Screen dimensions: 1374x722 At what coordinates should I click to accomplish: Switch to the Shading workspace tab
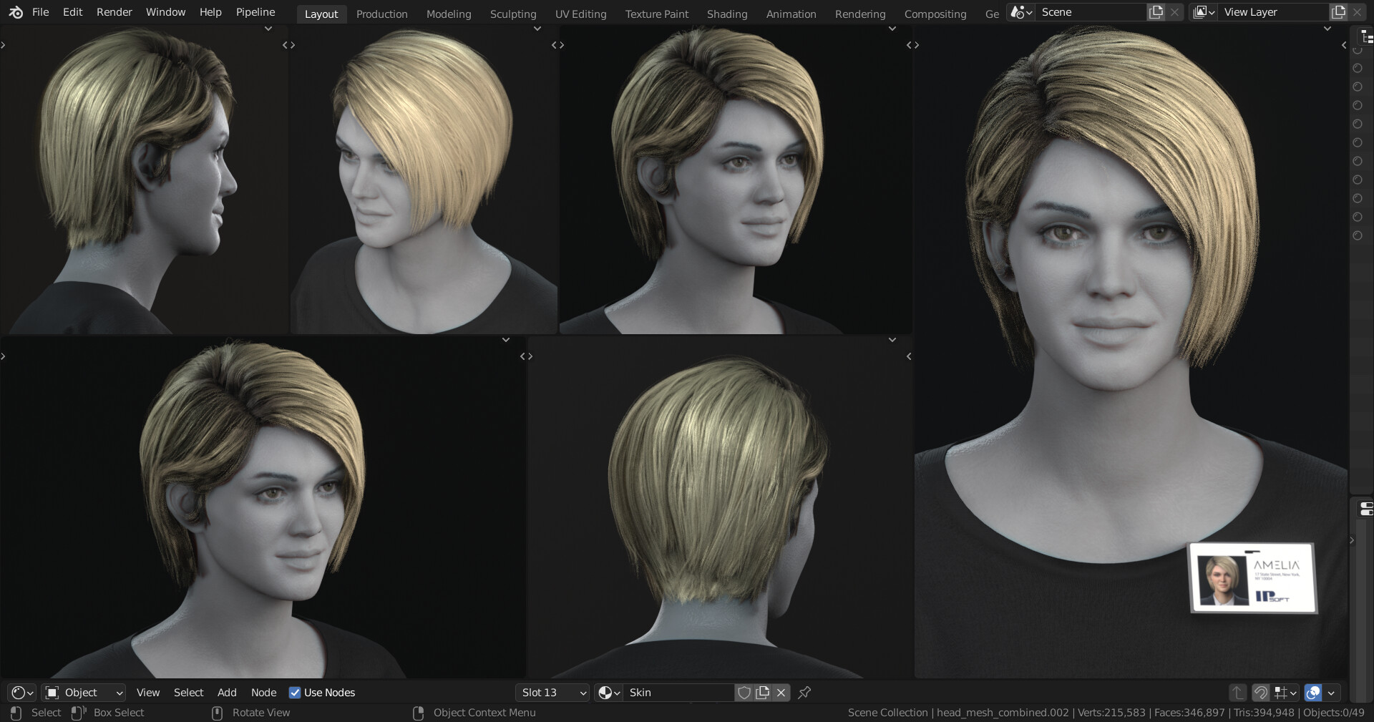pyautogui.click(x=727, y=14)
